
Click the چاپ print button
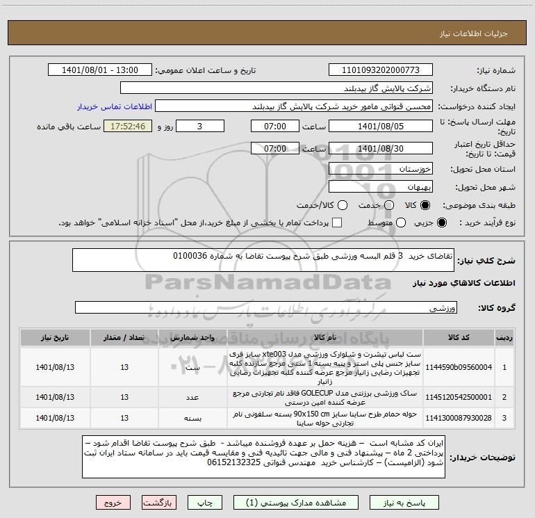205,503
